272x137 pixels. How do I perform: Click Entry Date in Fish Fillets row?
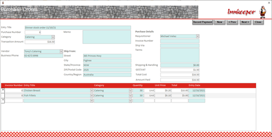pyautogui.click(x=197, y=95)
